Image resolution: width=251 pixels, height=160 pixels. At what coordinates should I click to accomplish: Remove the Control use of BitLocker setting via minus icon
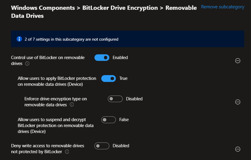(238, 61)
